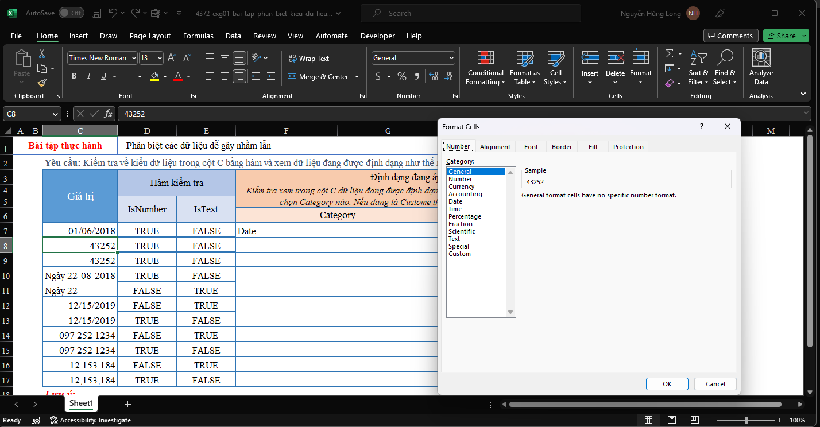
Task: Click OK in Format Cells dialog
Action: pos(667,384)
